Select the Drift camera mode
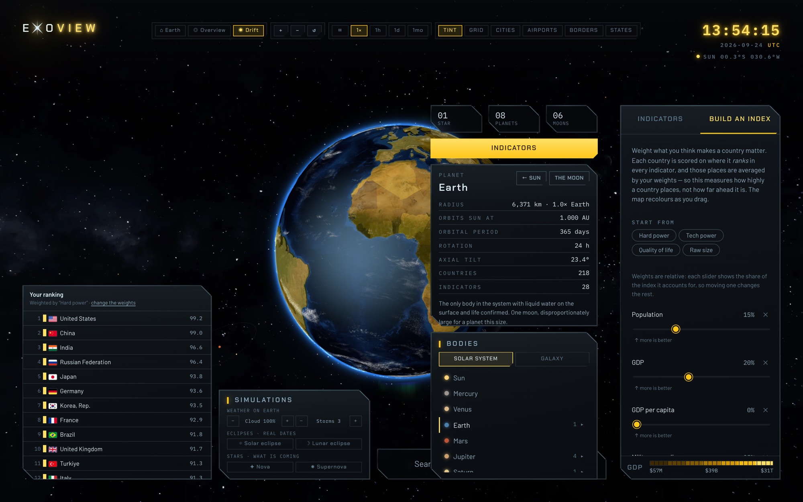Screen dimensions: 803x502 (249, 31)
